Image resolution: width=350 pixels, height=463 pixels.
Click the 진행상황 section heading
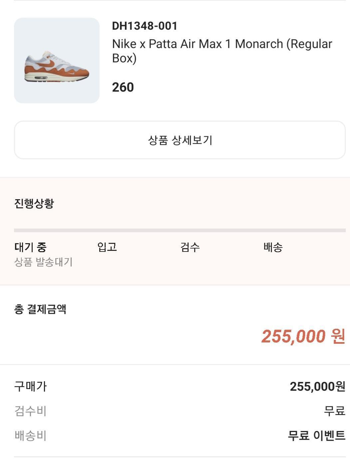pyautogui.click(x=34, y=203)
